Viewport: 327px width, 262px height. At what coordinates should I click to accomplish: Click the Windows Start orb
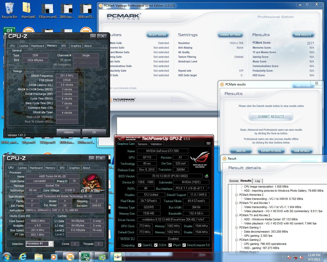click(7, 257)
